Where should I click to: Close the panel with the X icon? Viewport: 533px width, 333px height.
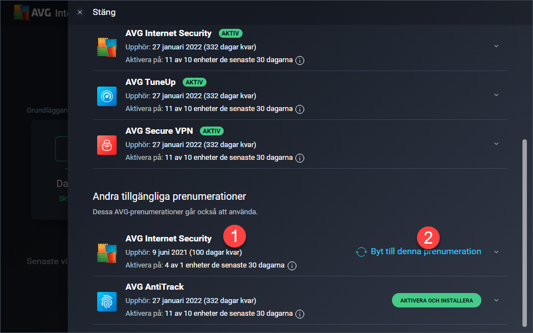pos(80,12)
